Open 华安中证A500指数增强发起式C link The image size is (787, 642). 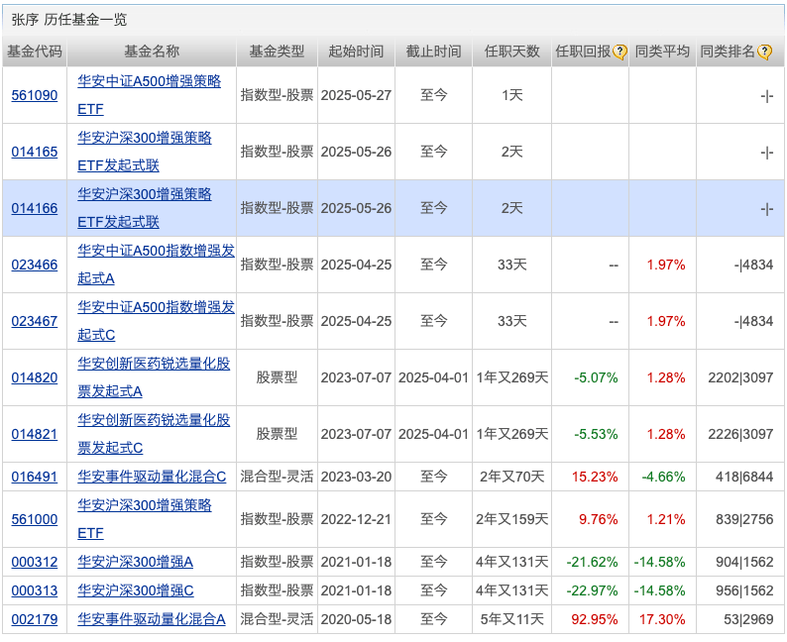click(x=156, y=322)
